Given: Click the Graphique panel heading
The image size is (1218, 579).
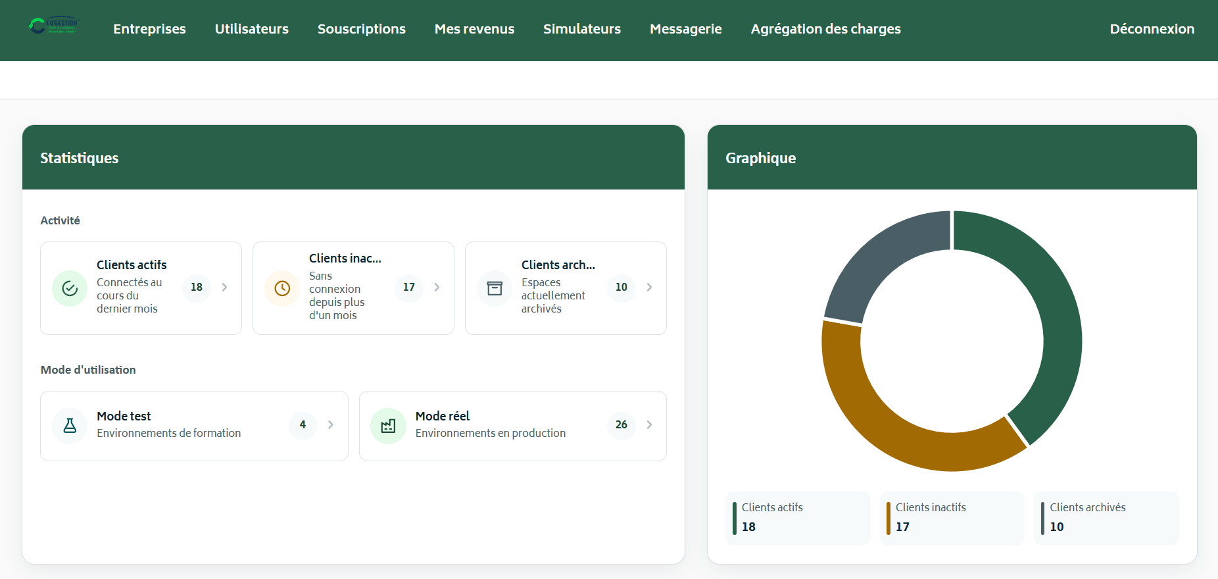Looking at the screenshot, I should 761,158.
